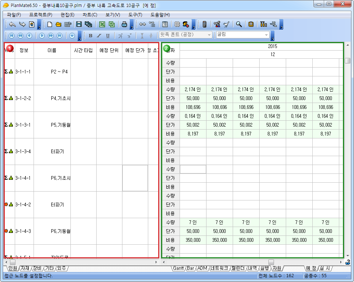Click the Save floppy disk icon
354x282 pixels.
pyautogui.click(x=79, y=25)
